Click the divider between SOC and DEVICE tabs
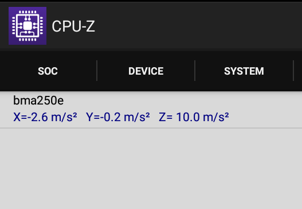This screenshot has height=209, width=302. click(x=97, y=71)
